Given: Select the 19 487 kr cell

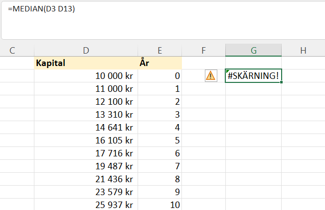Looking at the screenshot, I should (86, 166).
